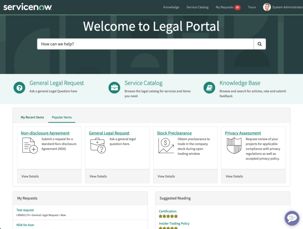Open the Privacy Assessment link
Image resolution: width=303 pixels, height=229 pixels.
[x=243, y=133]
